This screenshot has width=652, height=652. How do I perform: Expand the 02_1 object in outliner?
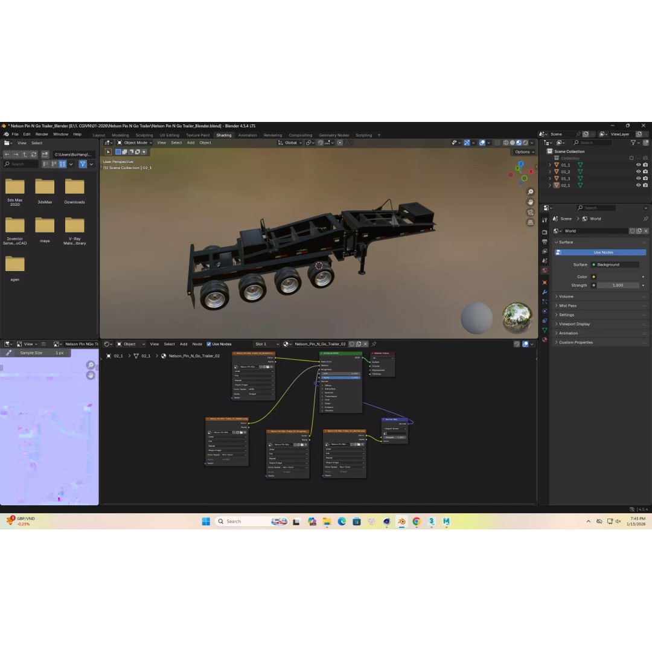(550, 185)
